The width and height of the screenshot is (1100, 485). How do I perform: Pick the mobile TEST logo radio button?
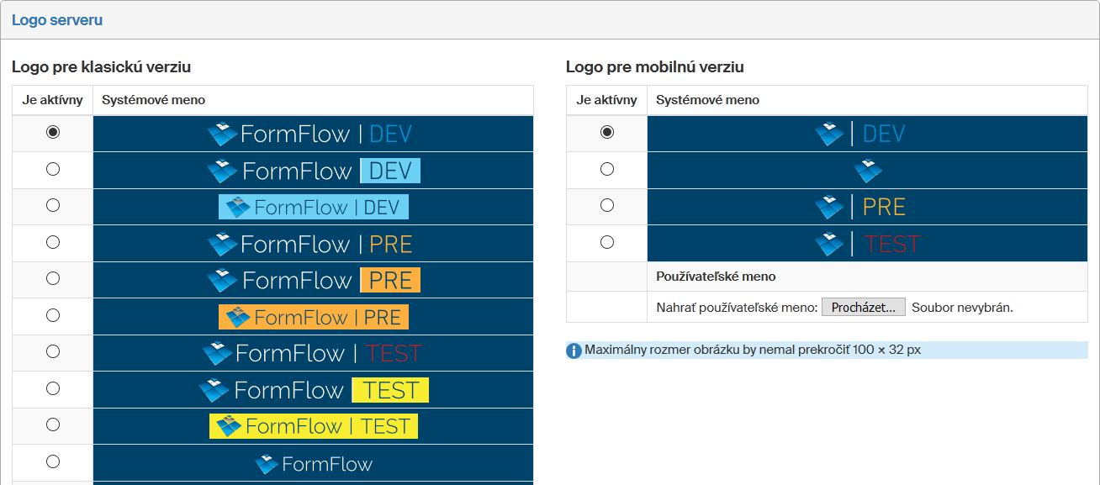click(607, 242)
